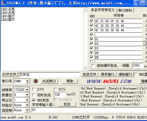This screenshot has width=147, height=121.
Task: Enable 自动循环发送 auto loop send checkbox
Action: click(x=93, y=66)
